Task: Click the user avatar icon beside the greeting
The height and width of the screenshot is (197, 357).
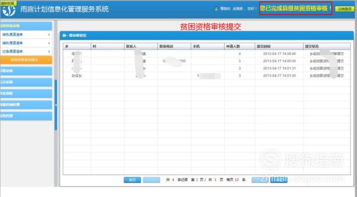Action: tap(216, 9)
